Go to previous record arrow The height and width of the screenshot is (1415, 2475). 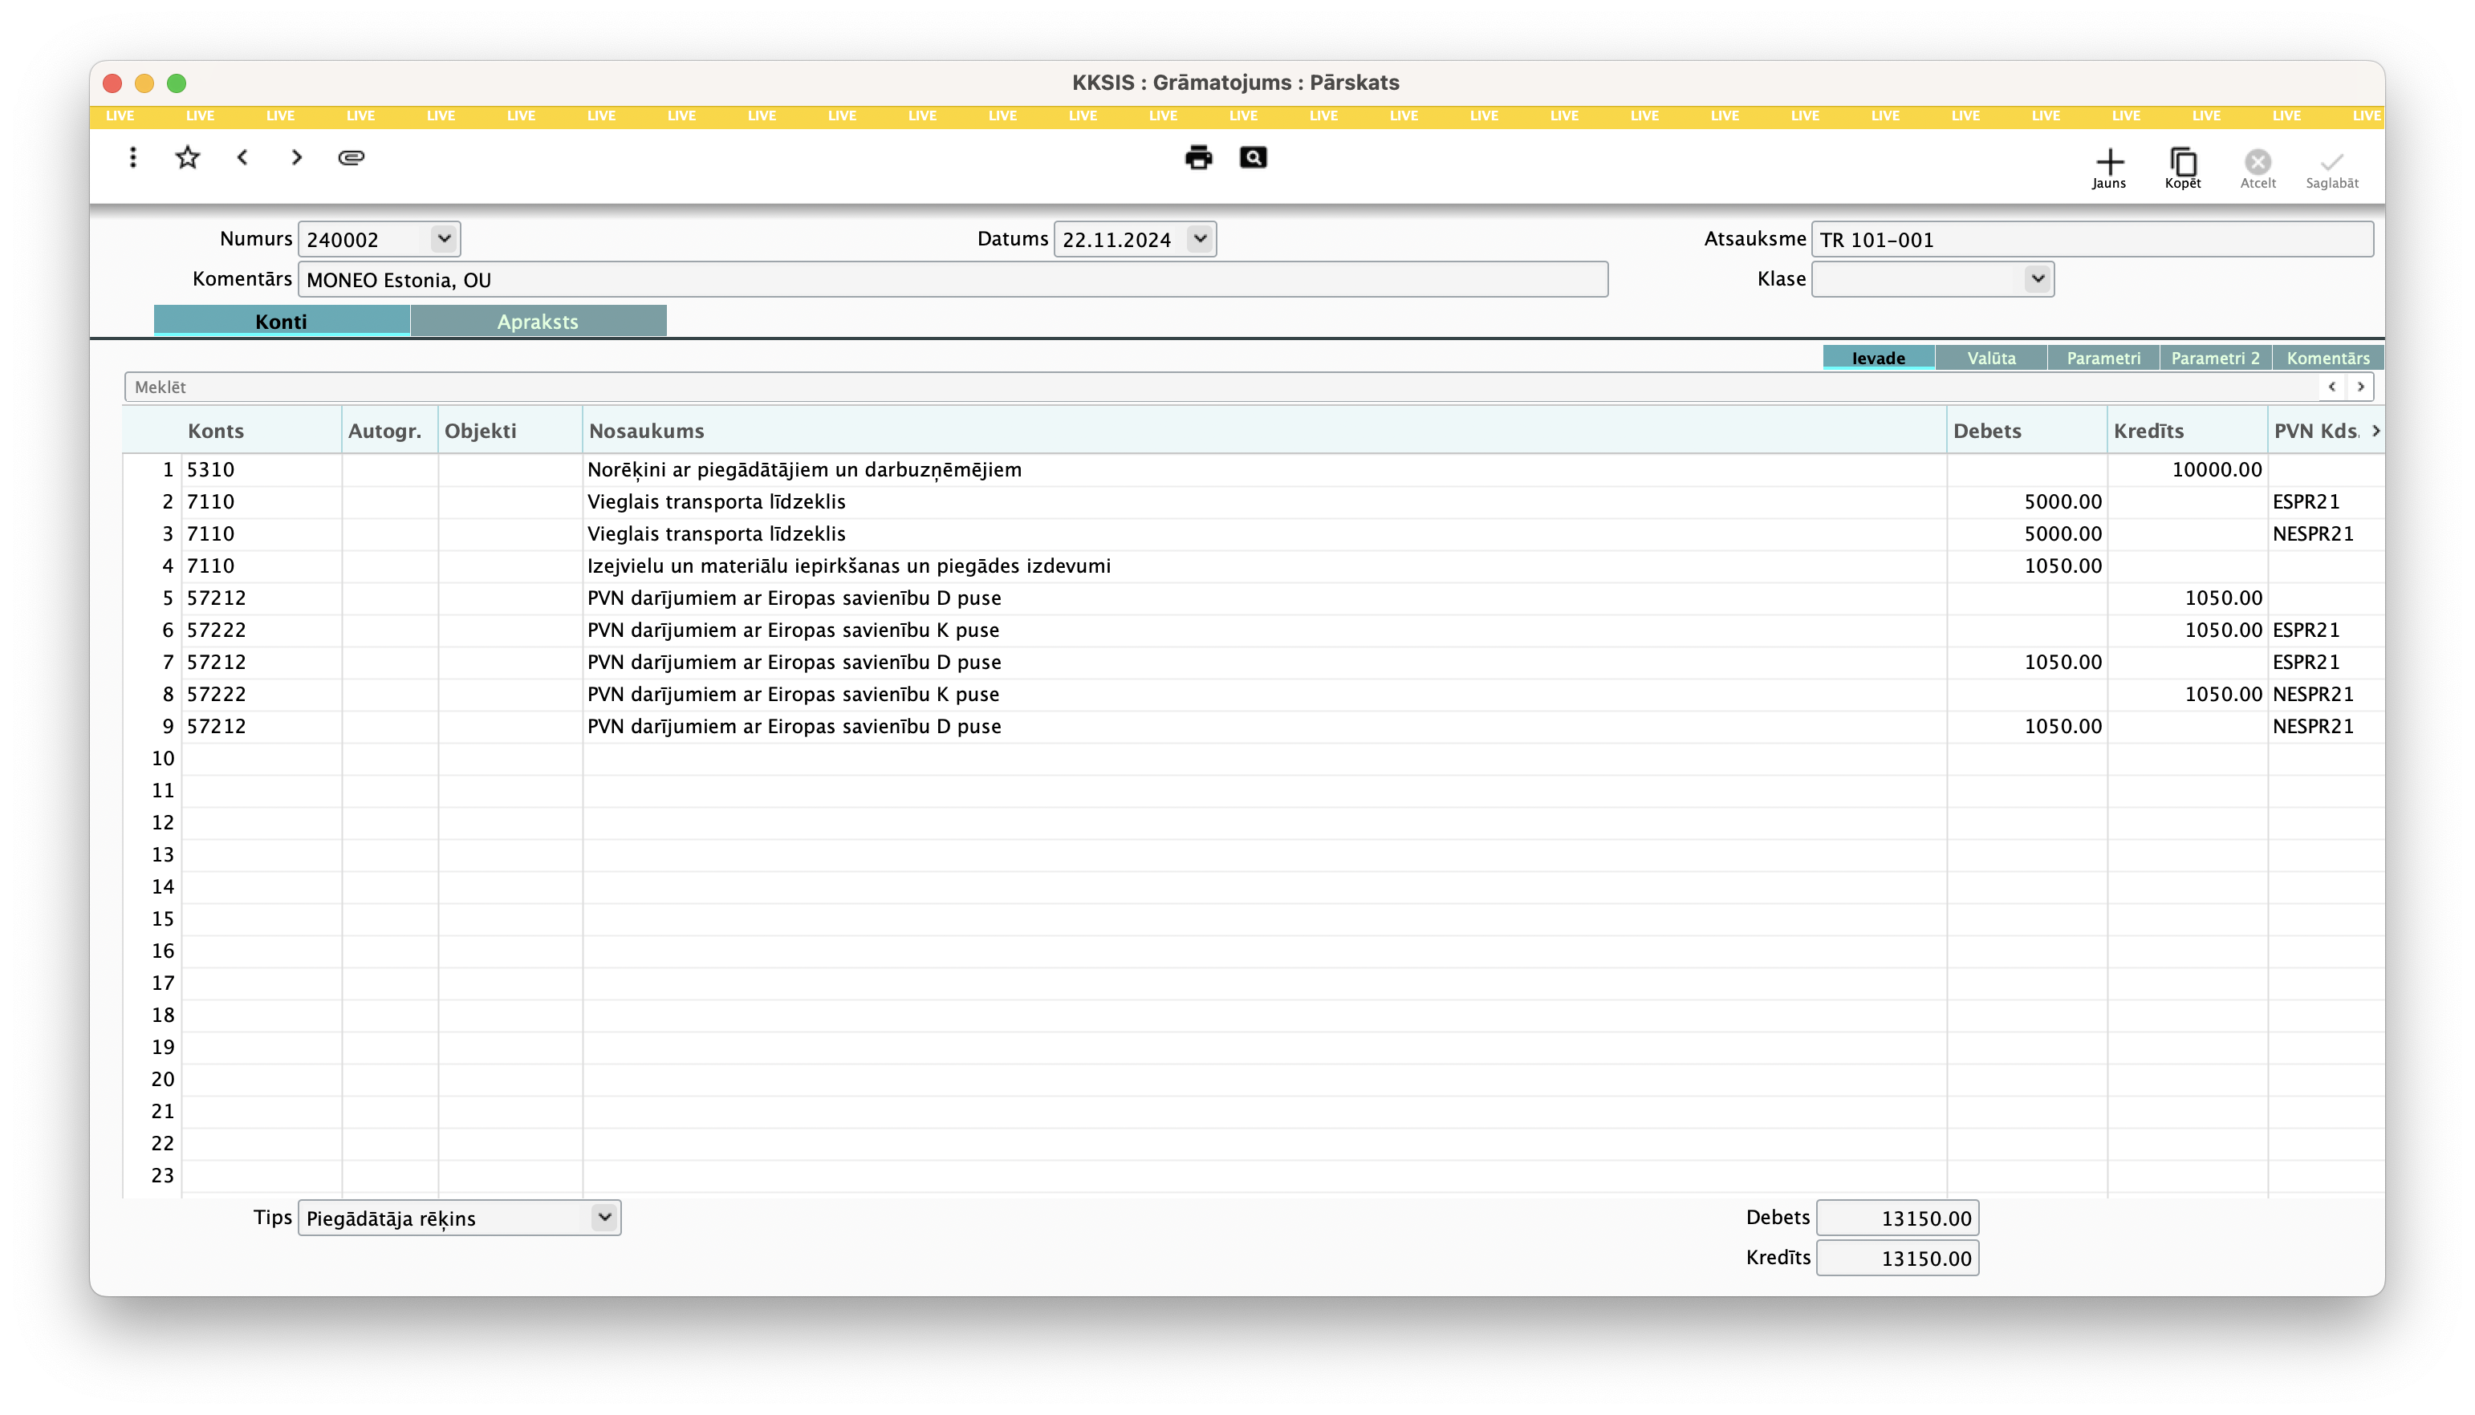tap(242, 157)
